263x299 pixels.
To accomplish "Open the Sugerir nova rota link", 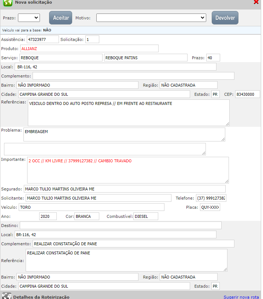I will click(241, 297).
